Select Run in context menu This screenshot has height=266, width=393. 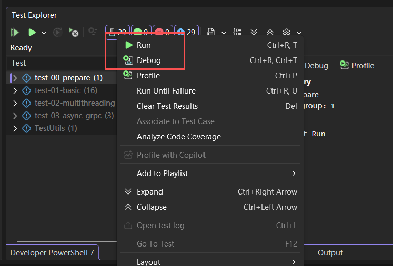click(210, 45)
